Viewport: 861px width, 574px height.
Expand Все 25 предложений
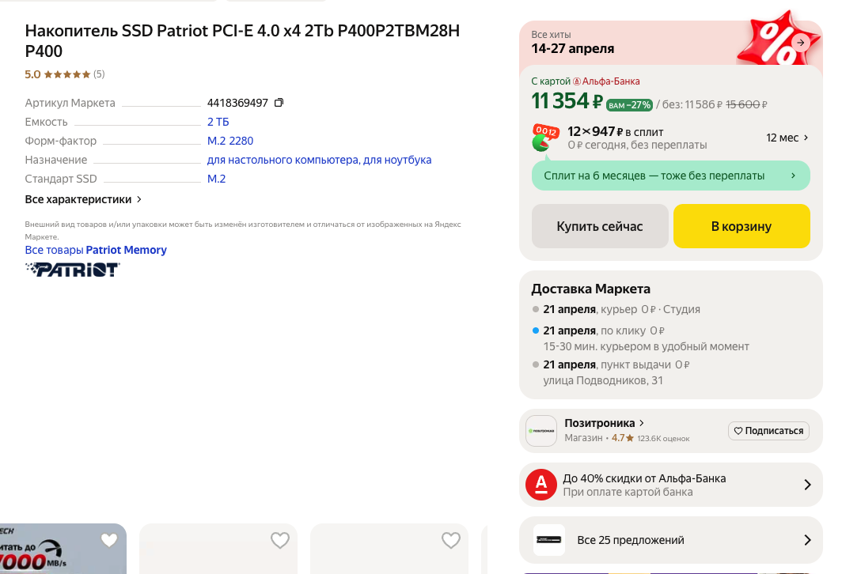[671, 540]
